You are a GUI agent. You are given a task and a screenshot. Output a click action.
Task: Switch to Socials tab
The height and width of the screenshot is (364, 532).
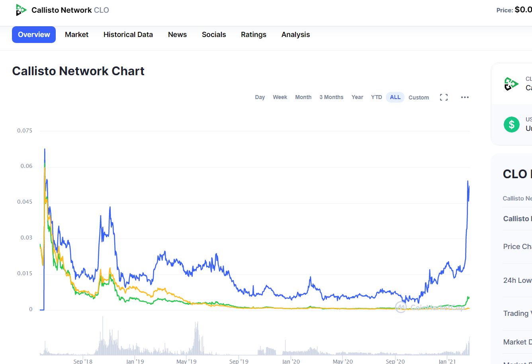tap(214, 35)
